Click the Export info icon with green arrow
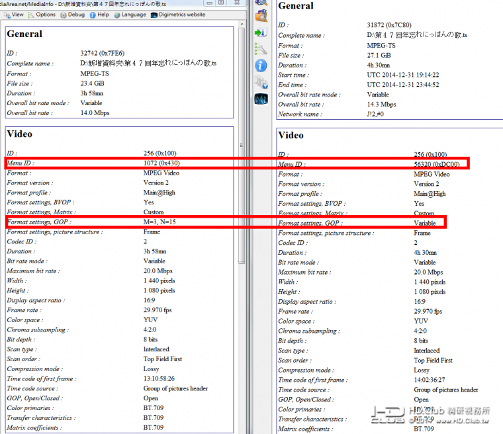The width and height of the screenshot is (503, 434). [261, 32]
